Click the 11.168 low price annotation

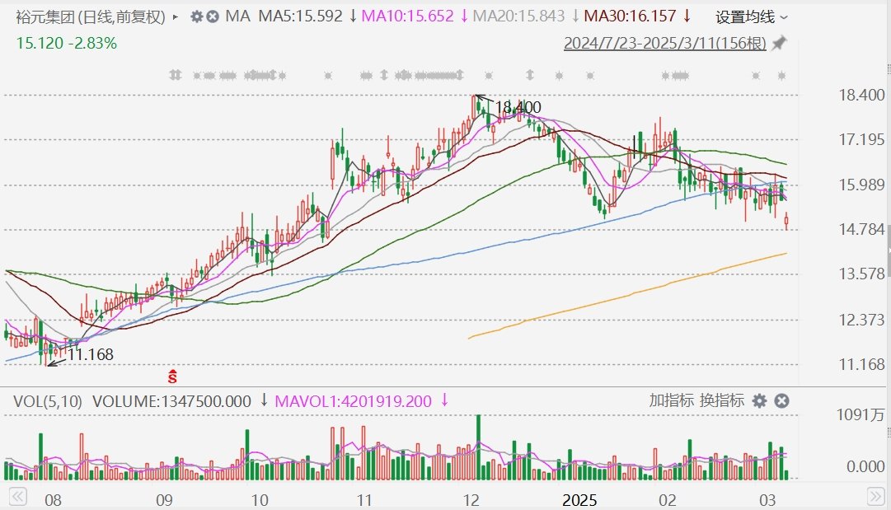[90, 355]
